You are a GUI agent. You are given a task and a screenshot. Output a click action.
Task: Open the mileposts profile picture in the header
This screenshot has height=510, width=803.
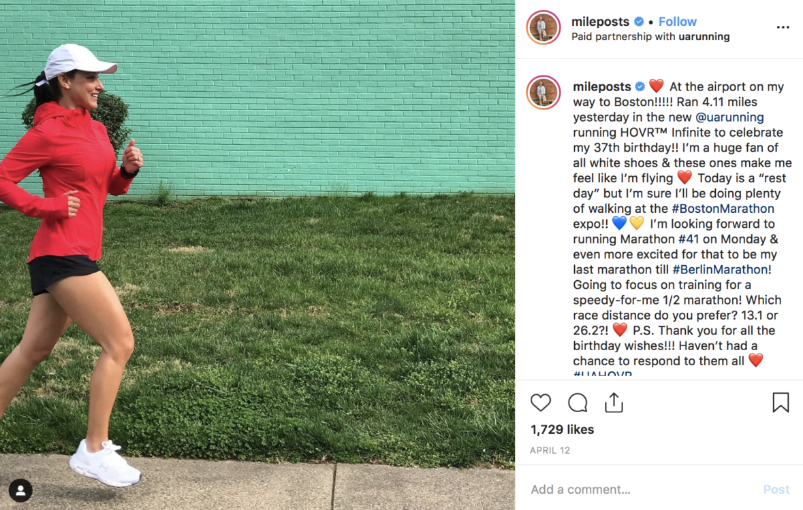[x=544, y=28]
